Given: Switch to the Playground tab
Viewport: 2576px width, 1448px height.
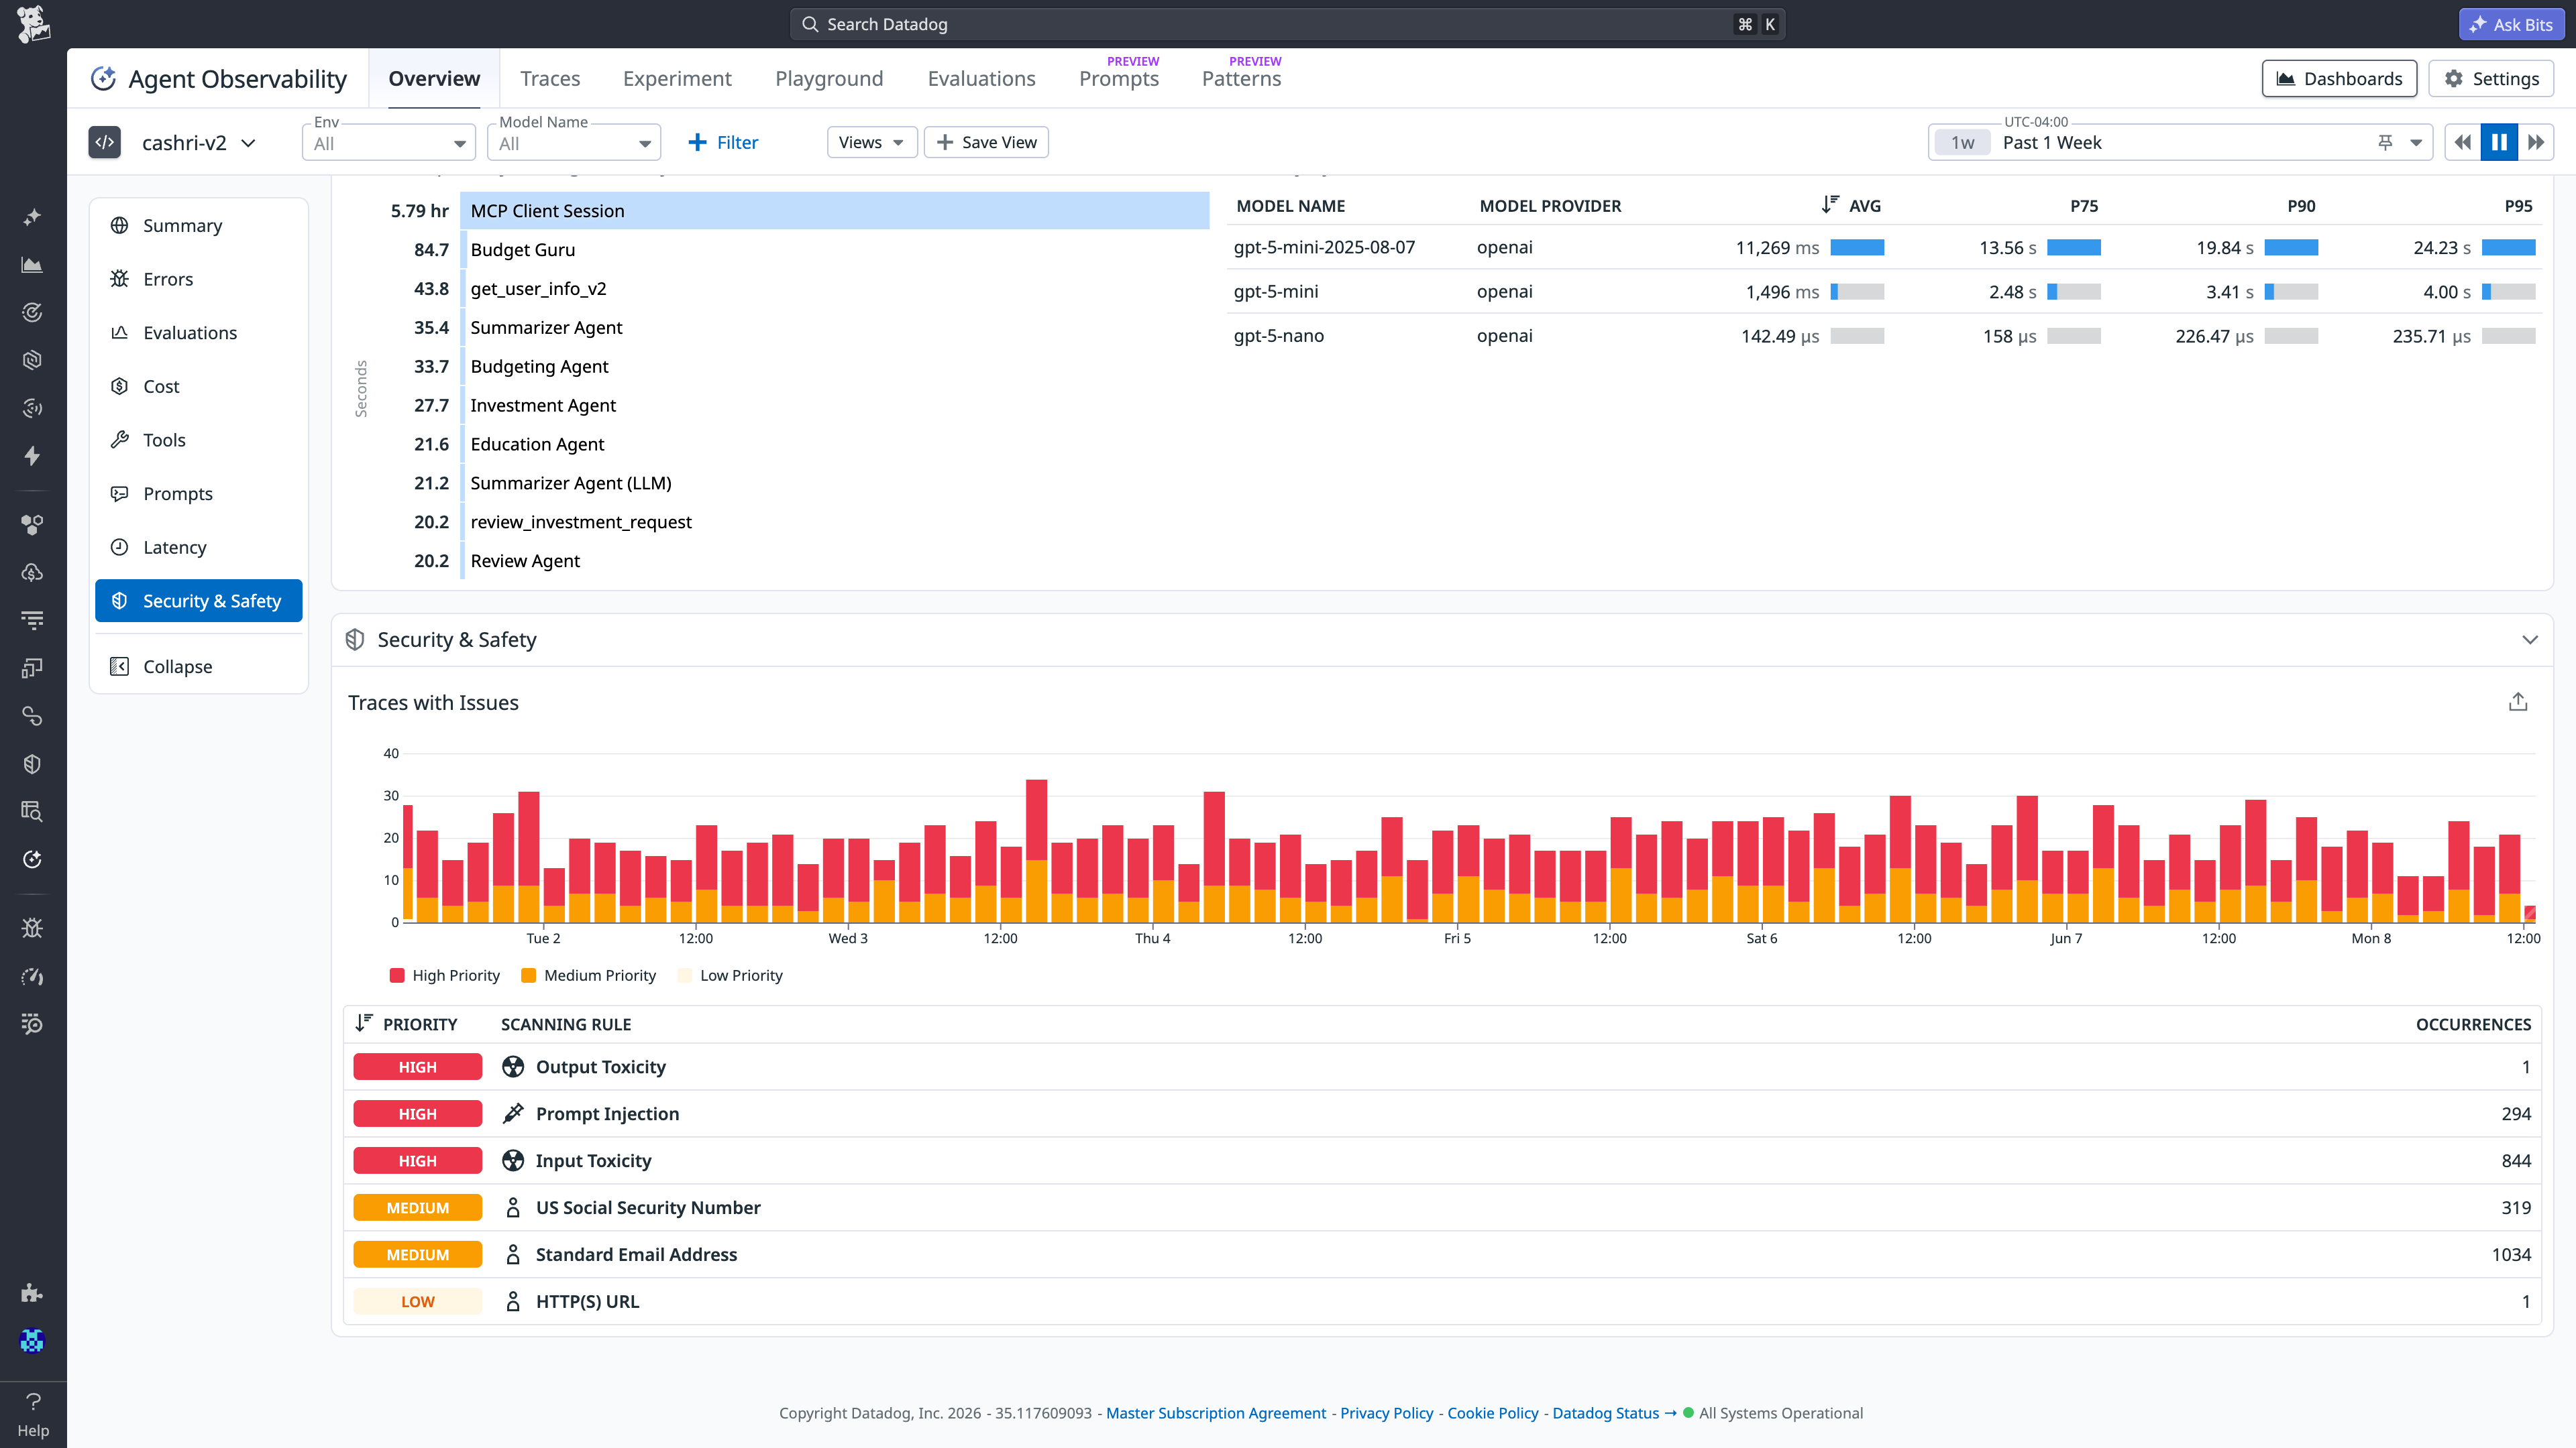Looking at the screenshot, I should 829,79.
